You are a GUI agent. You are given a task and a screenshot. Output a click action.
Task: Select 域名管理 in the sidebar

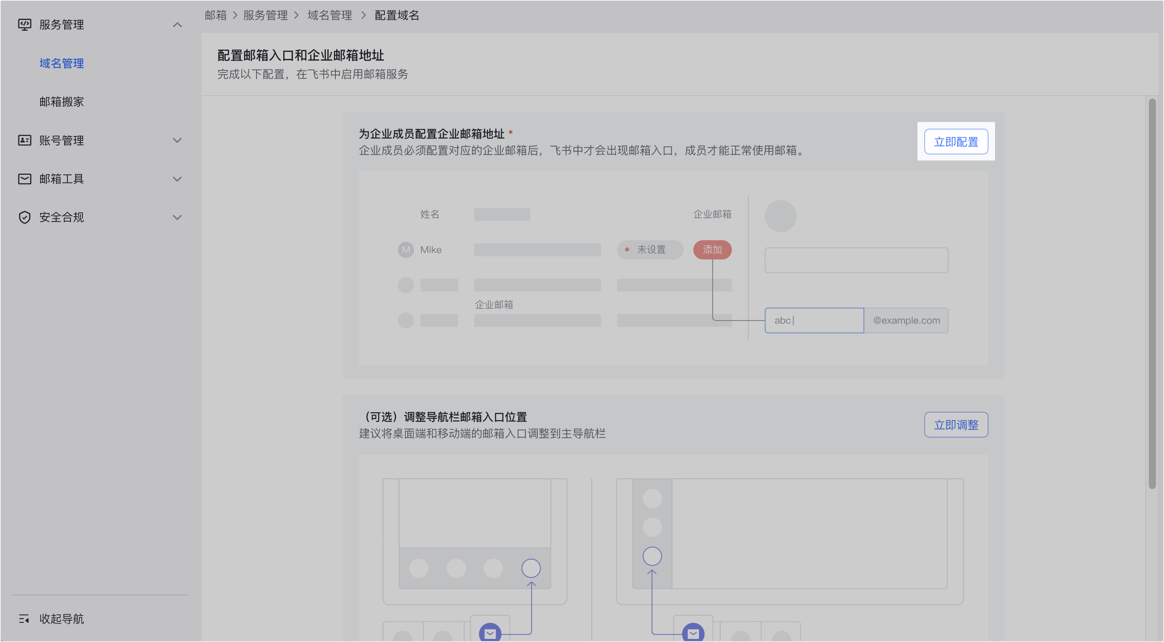point(62,63)
